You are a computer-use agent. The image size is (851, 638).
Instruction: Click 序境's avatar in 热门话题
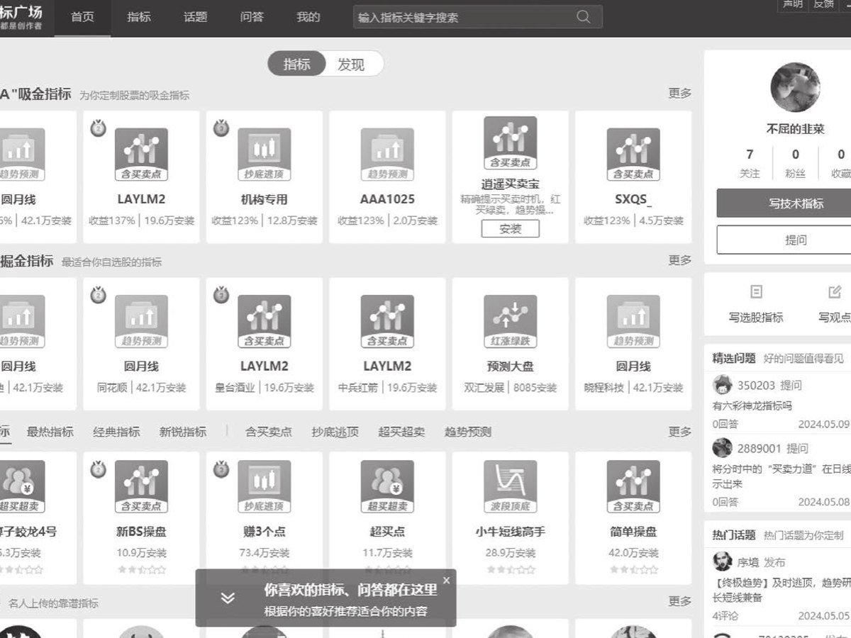[722, 561]
